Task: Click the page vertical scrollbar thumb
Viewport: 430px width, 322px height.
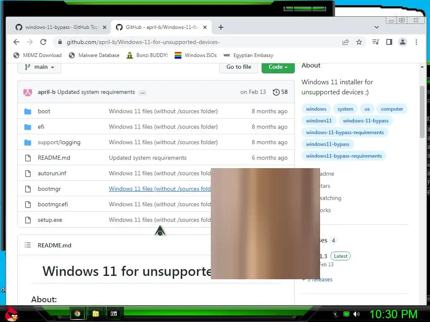Action: pyautogui.click(x=422, y=112)
